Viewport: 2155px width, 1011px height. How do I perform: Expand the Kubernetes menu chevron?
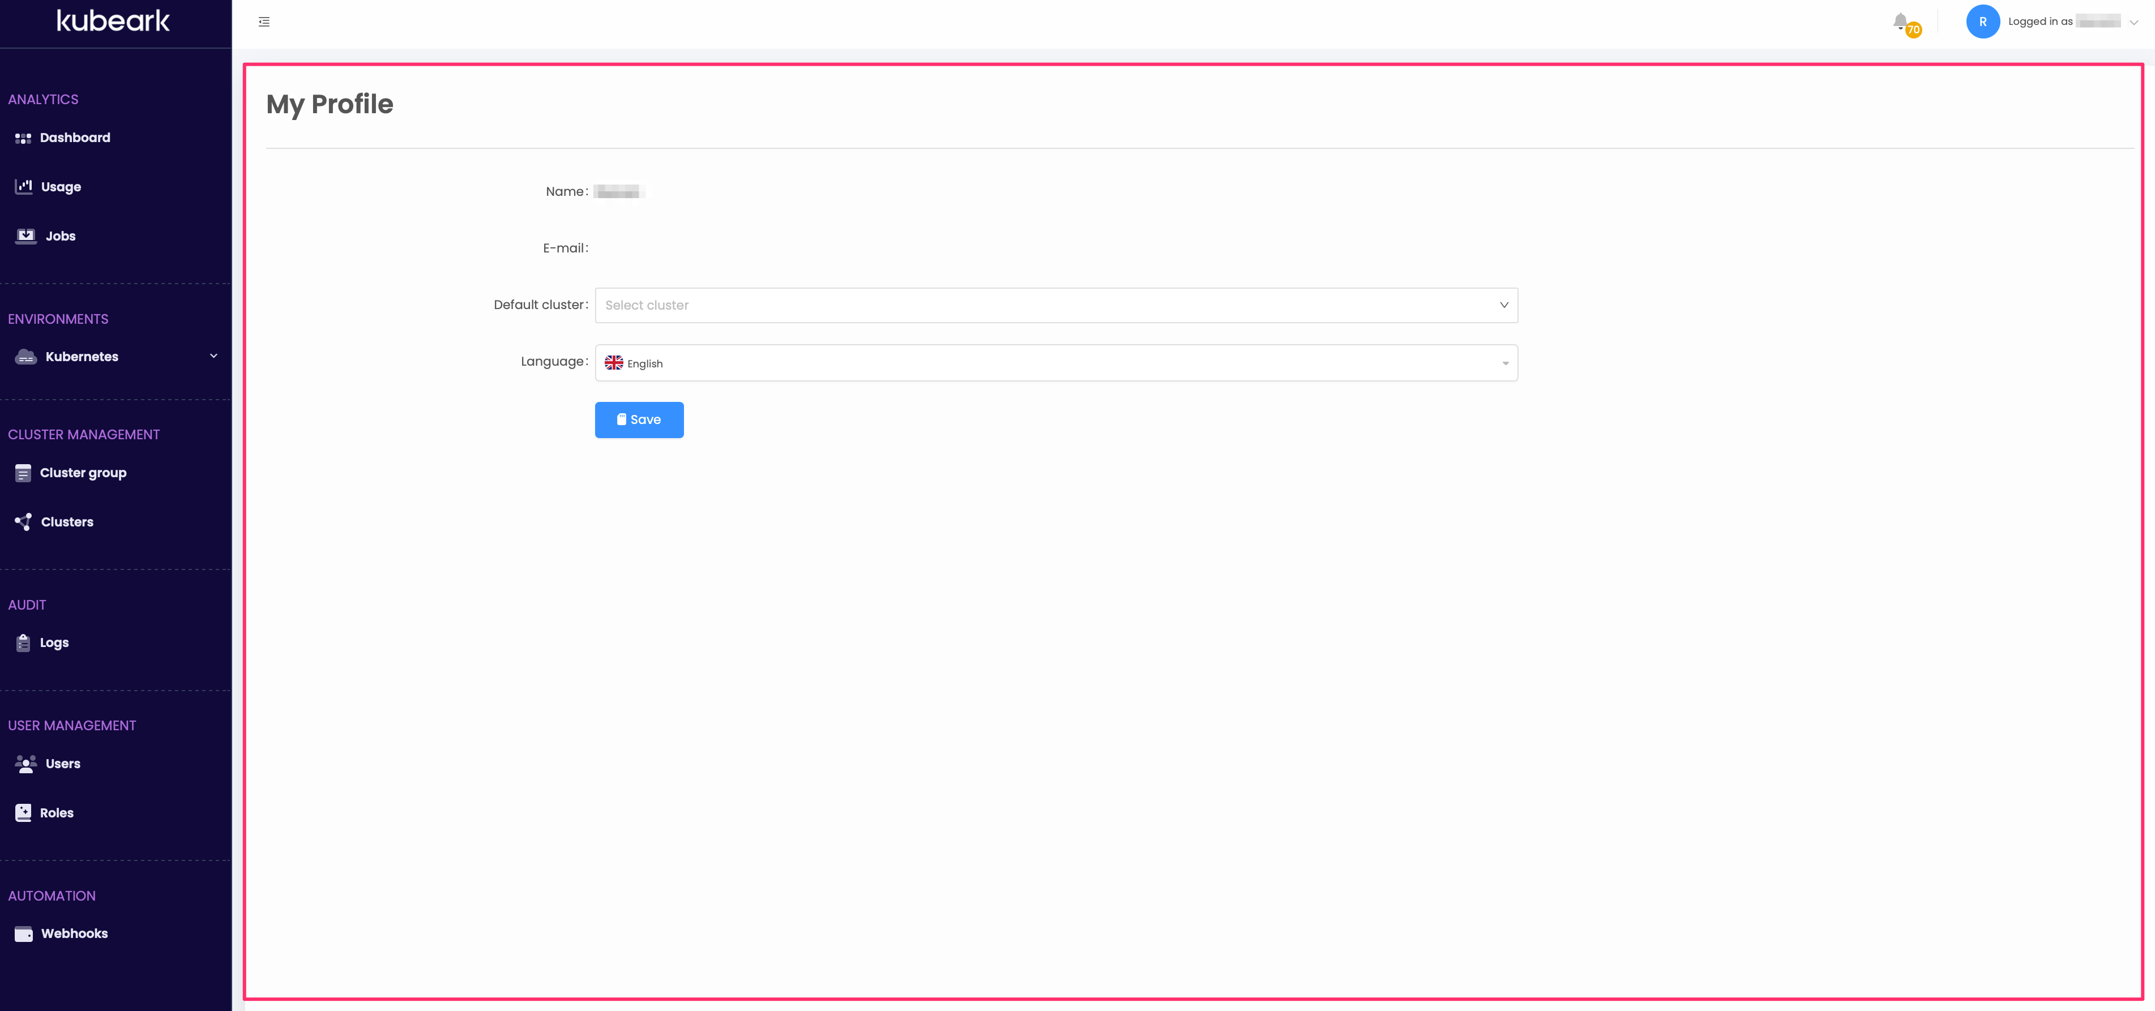(x=213, y=356)
